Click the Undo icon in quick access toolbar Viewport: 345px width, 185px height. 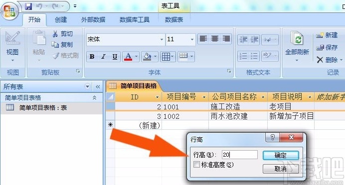(x=39, y=6)
